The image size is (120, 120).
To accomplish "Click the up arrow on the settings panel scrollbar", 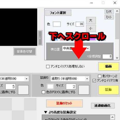I will click(117, 11).
